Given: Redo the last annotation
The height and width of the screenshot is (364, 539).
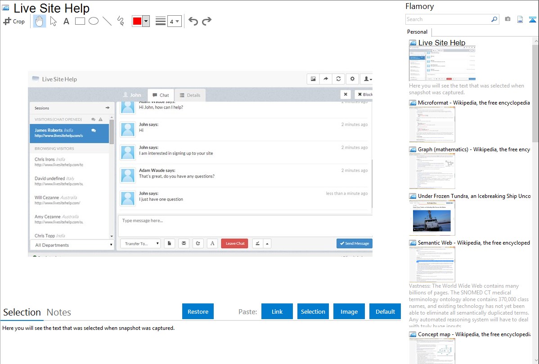Looking at the screenshot, I should point(207,21).
